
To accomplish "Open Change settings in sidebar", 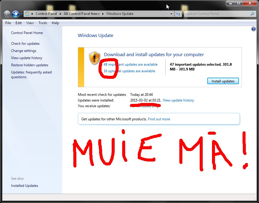I will point(24,51).
